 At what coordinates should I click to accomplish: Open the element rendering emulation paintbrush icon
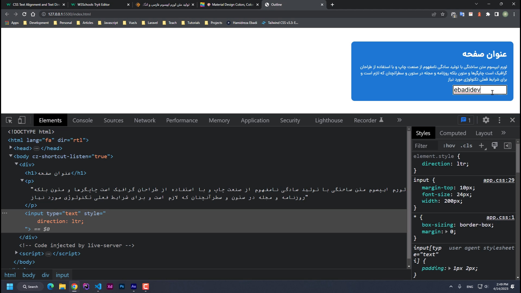point(494,146)
